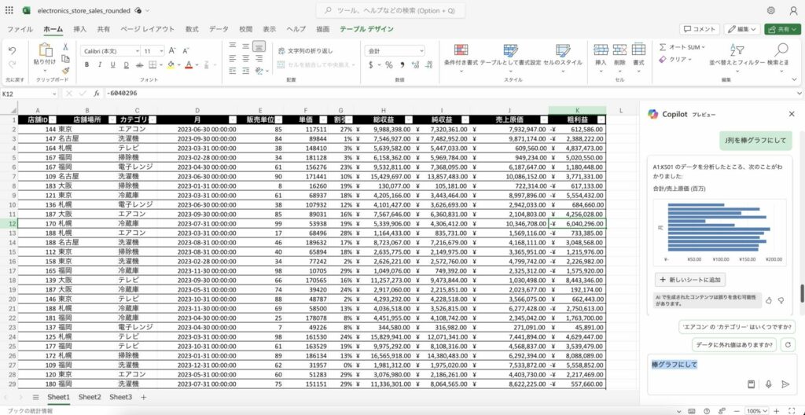Image resolution: width=805 pixels, height=415 pixels.
Task: Open settings gear icon
Action: pos(770,10)
